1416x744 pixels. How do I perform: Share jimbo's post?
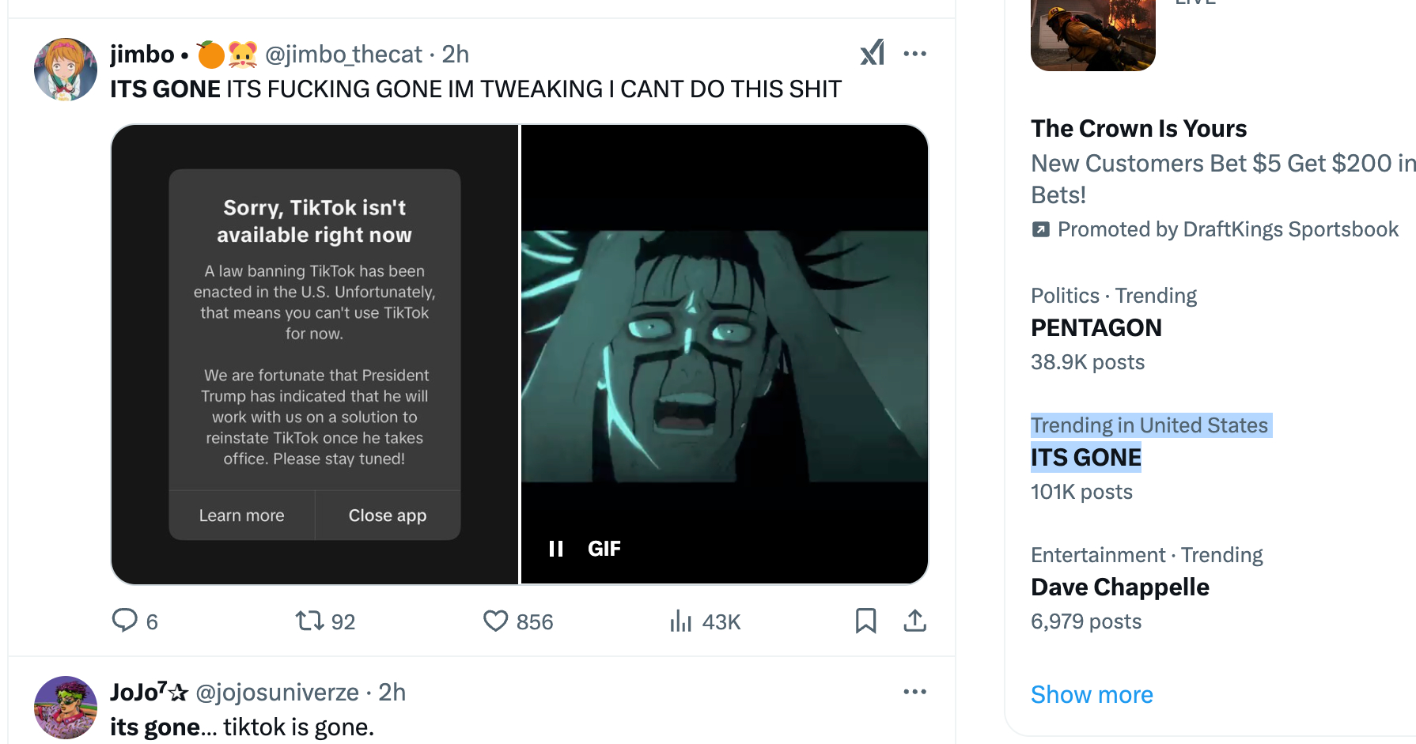tap(914, 621)
